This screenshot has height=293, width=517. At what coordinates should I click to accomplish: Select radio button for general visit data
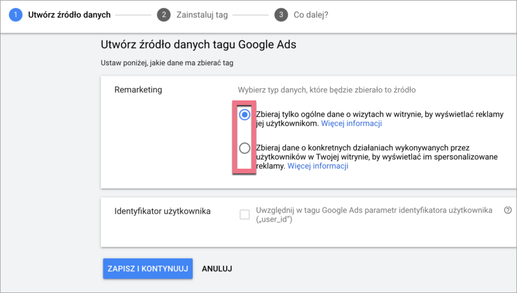(x=244, y=115)
